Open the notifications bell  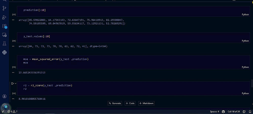click(x=250, y=111)
